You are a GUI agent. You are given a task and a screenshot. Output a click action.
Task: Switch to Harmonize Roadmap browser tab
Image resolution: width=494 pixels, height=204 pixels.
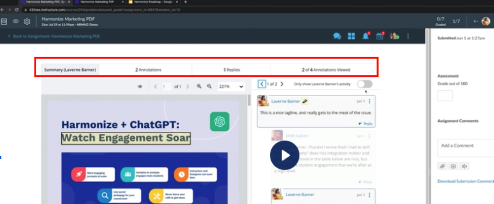(152, 2)
